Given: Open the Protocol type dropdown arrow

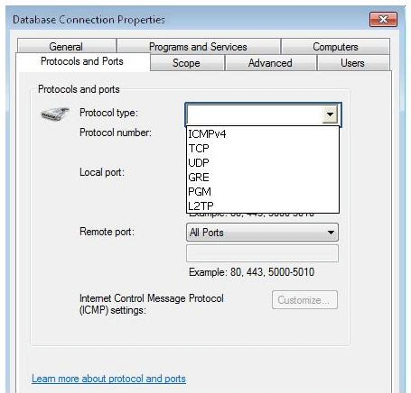Looking at the screenshot, I should coord(330,114).
